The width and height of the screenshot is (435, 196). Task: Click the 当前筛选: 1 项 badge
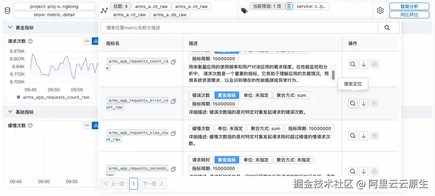[267, 6]
